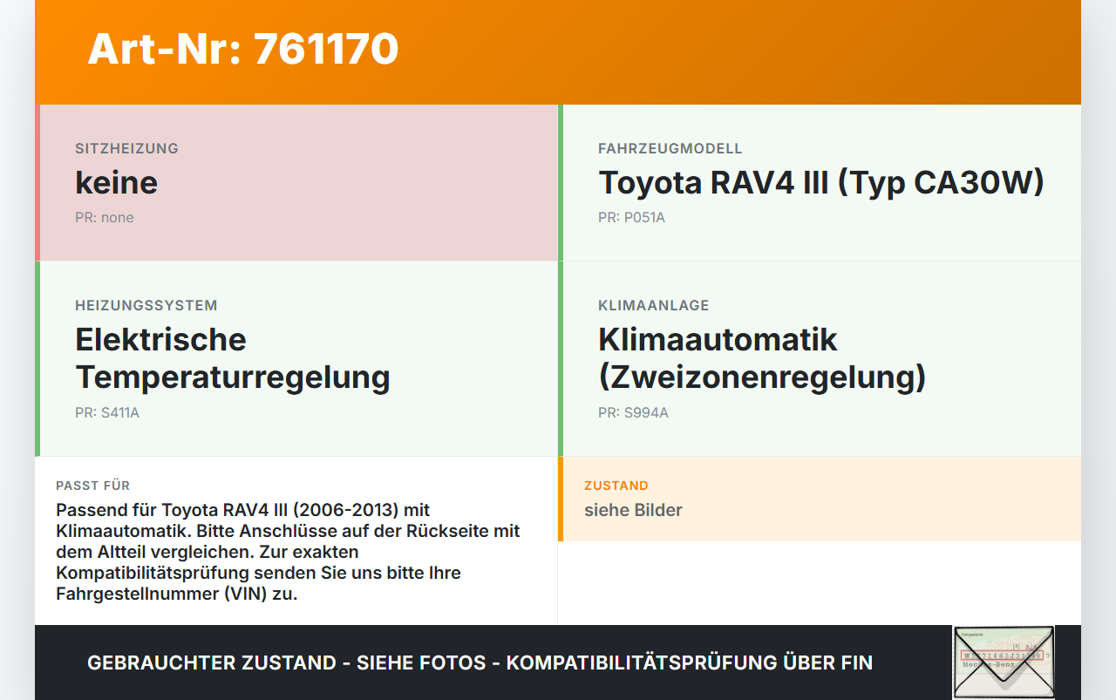Click the 'PR: S994A' code
The width and height of the screenshot is (1116, 700).
tap(633, 412)
